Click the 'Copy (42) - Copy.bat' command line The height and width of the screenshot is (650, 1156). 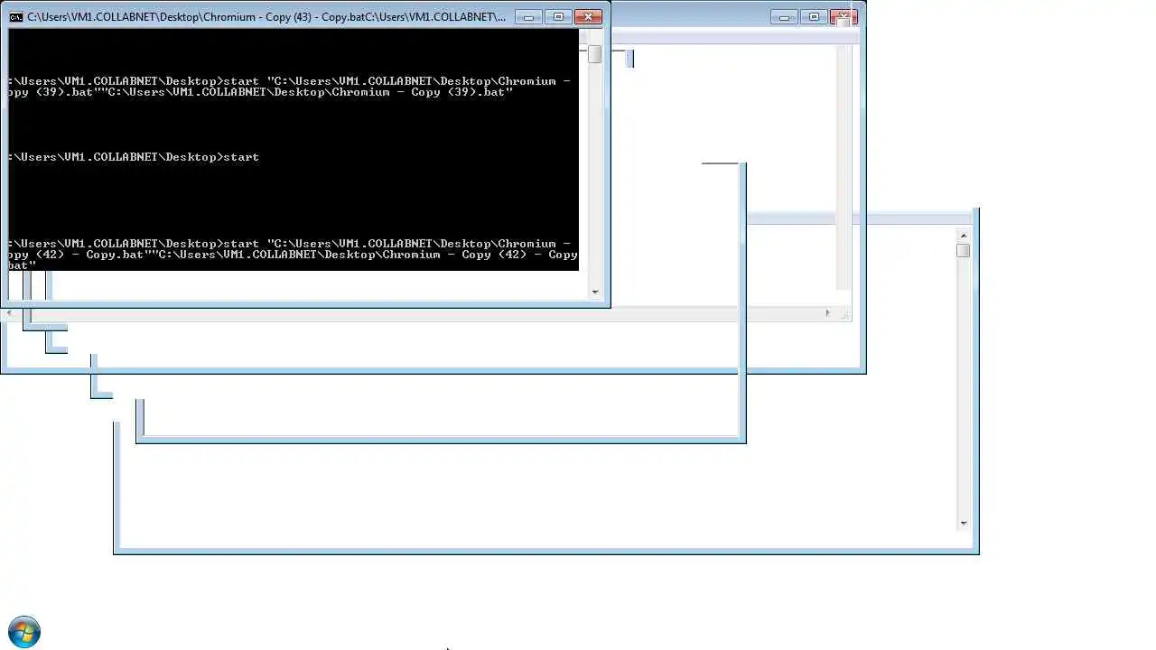coord(294,255)
